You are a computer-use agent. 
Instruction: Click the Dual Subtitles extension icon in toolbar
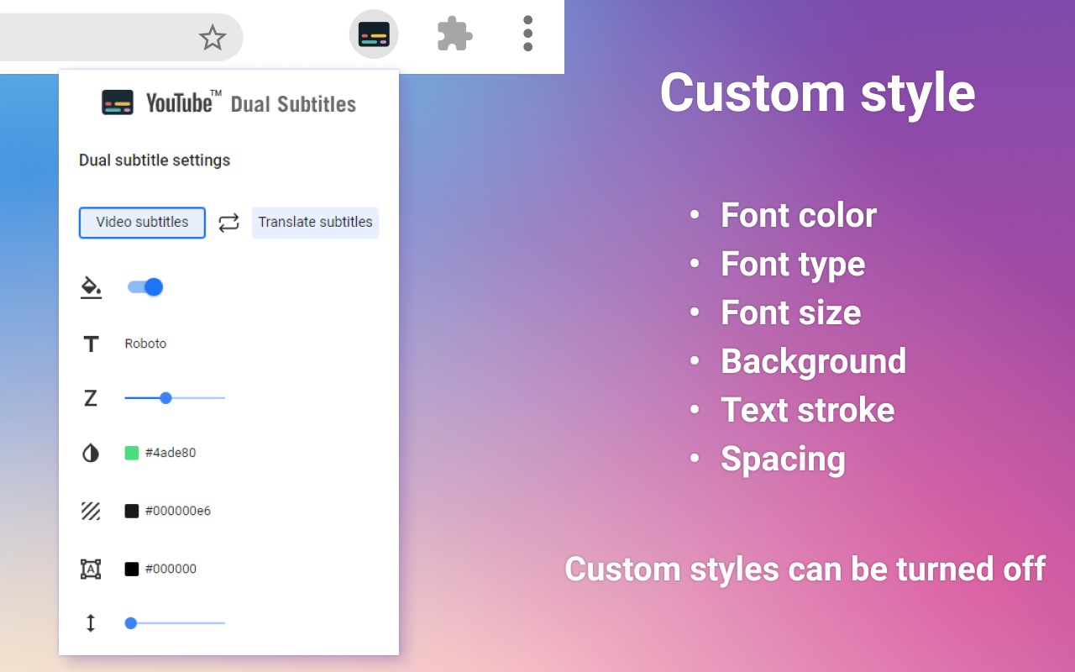[x=374, y=34]
